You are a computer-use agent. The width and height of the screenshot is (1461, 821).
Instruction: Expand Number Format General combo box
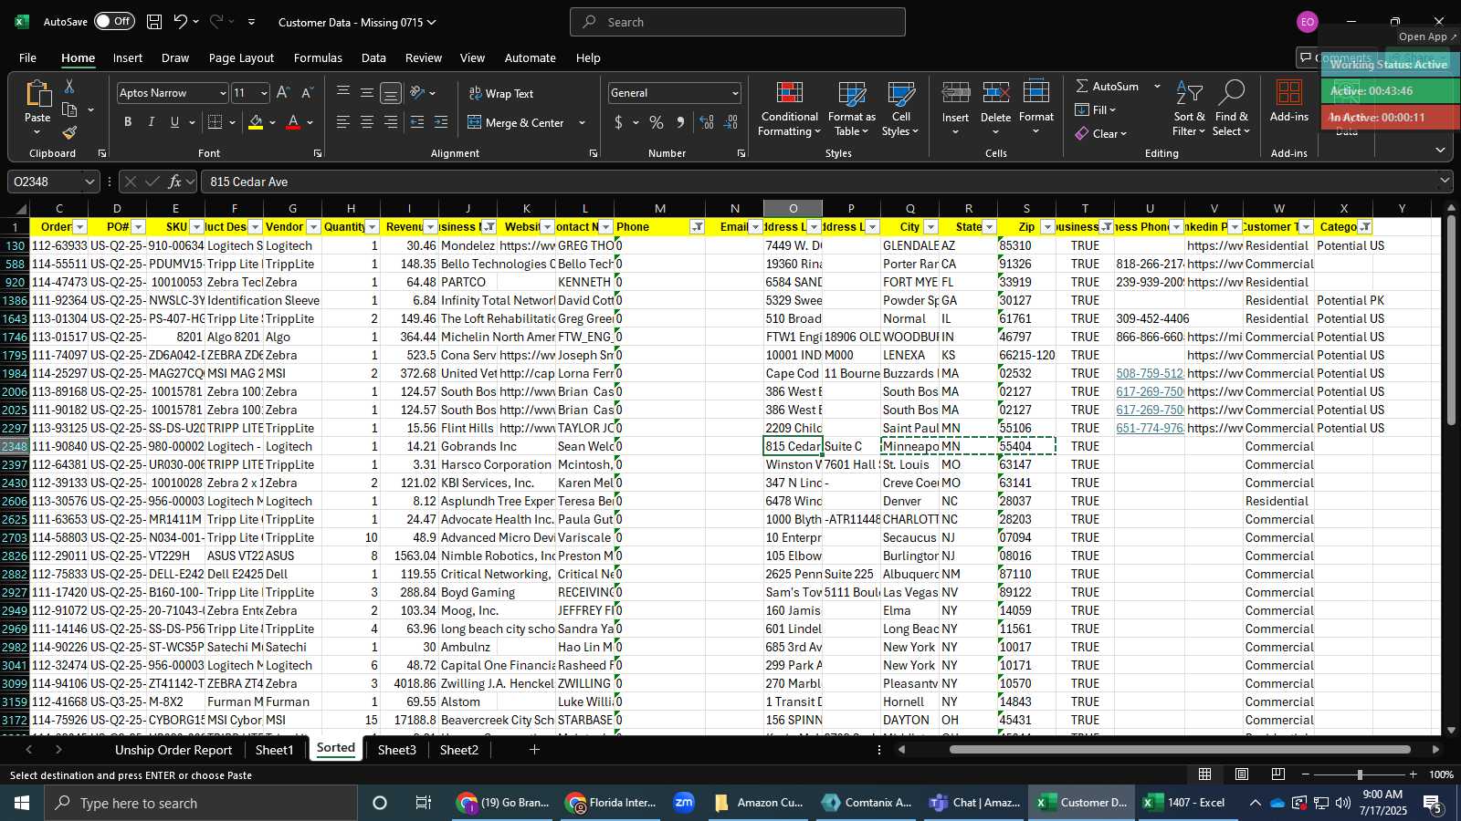pyautogui.click(x=735, y=93)
